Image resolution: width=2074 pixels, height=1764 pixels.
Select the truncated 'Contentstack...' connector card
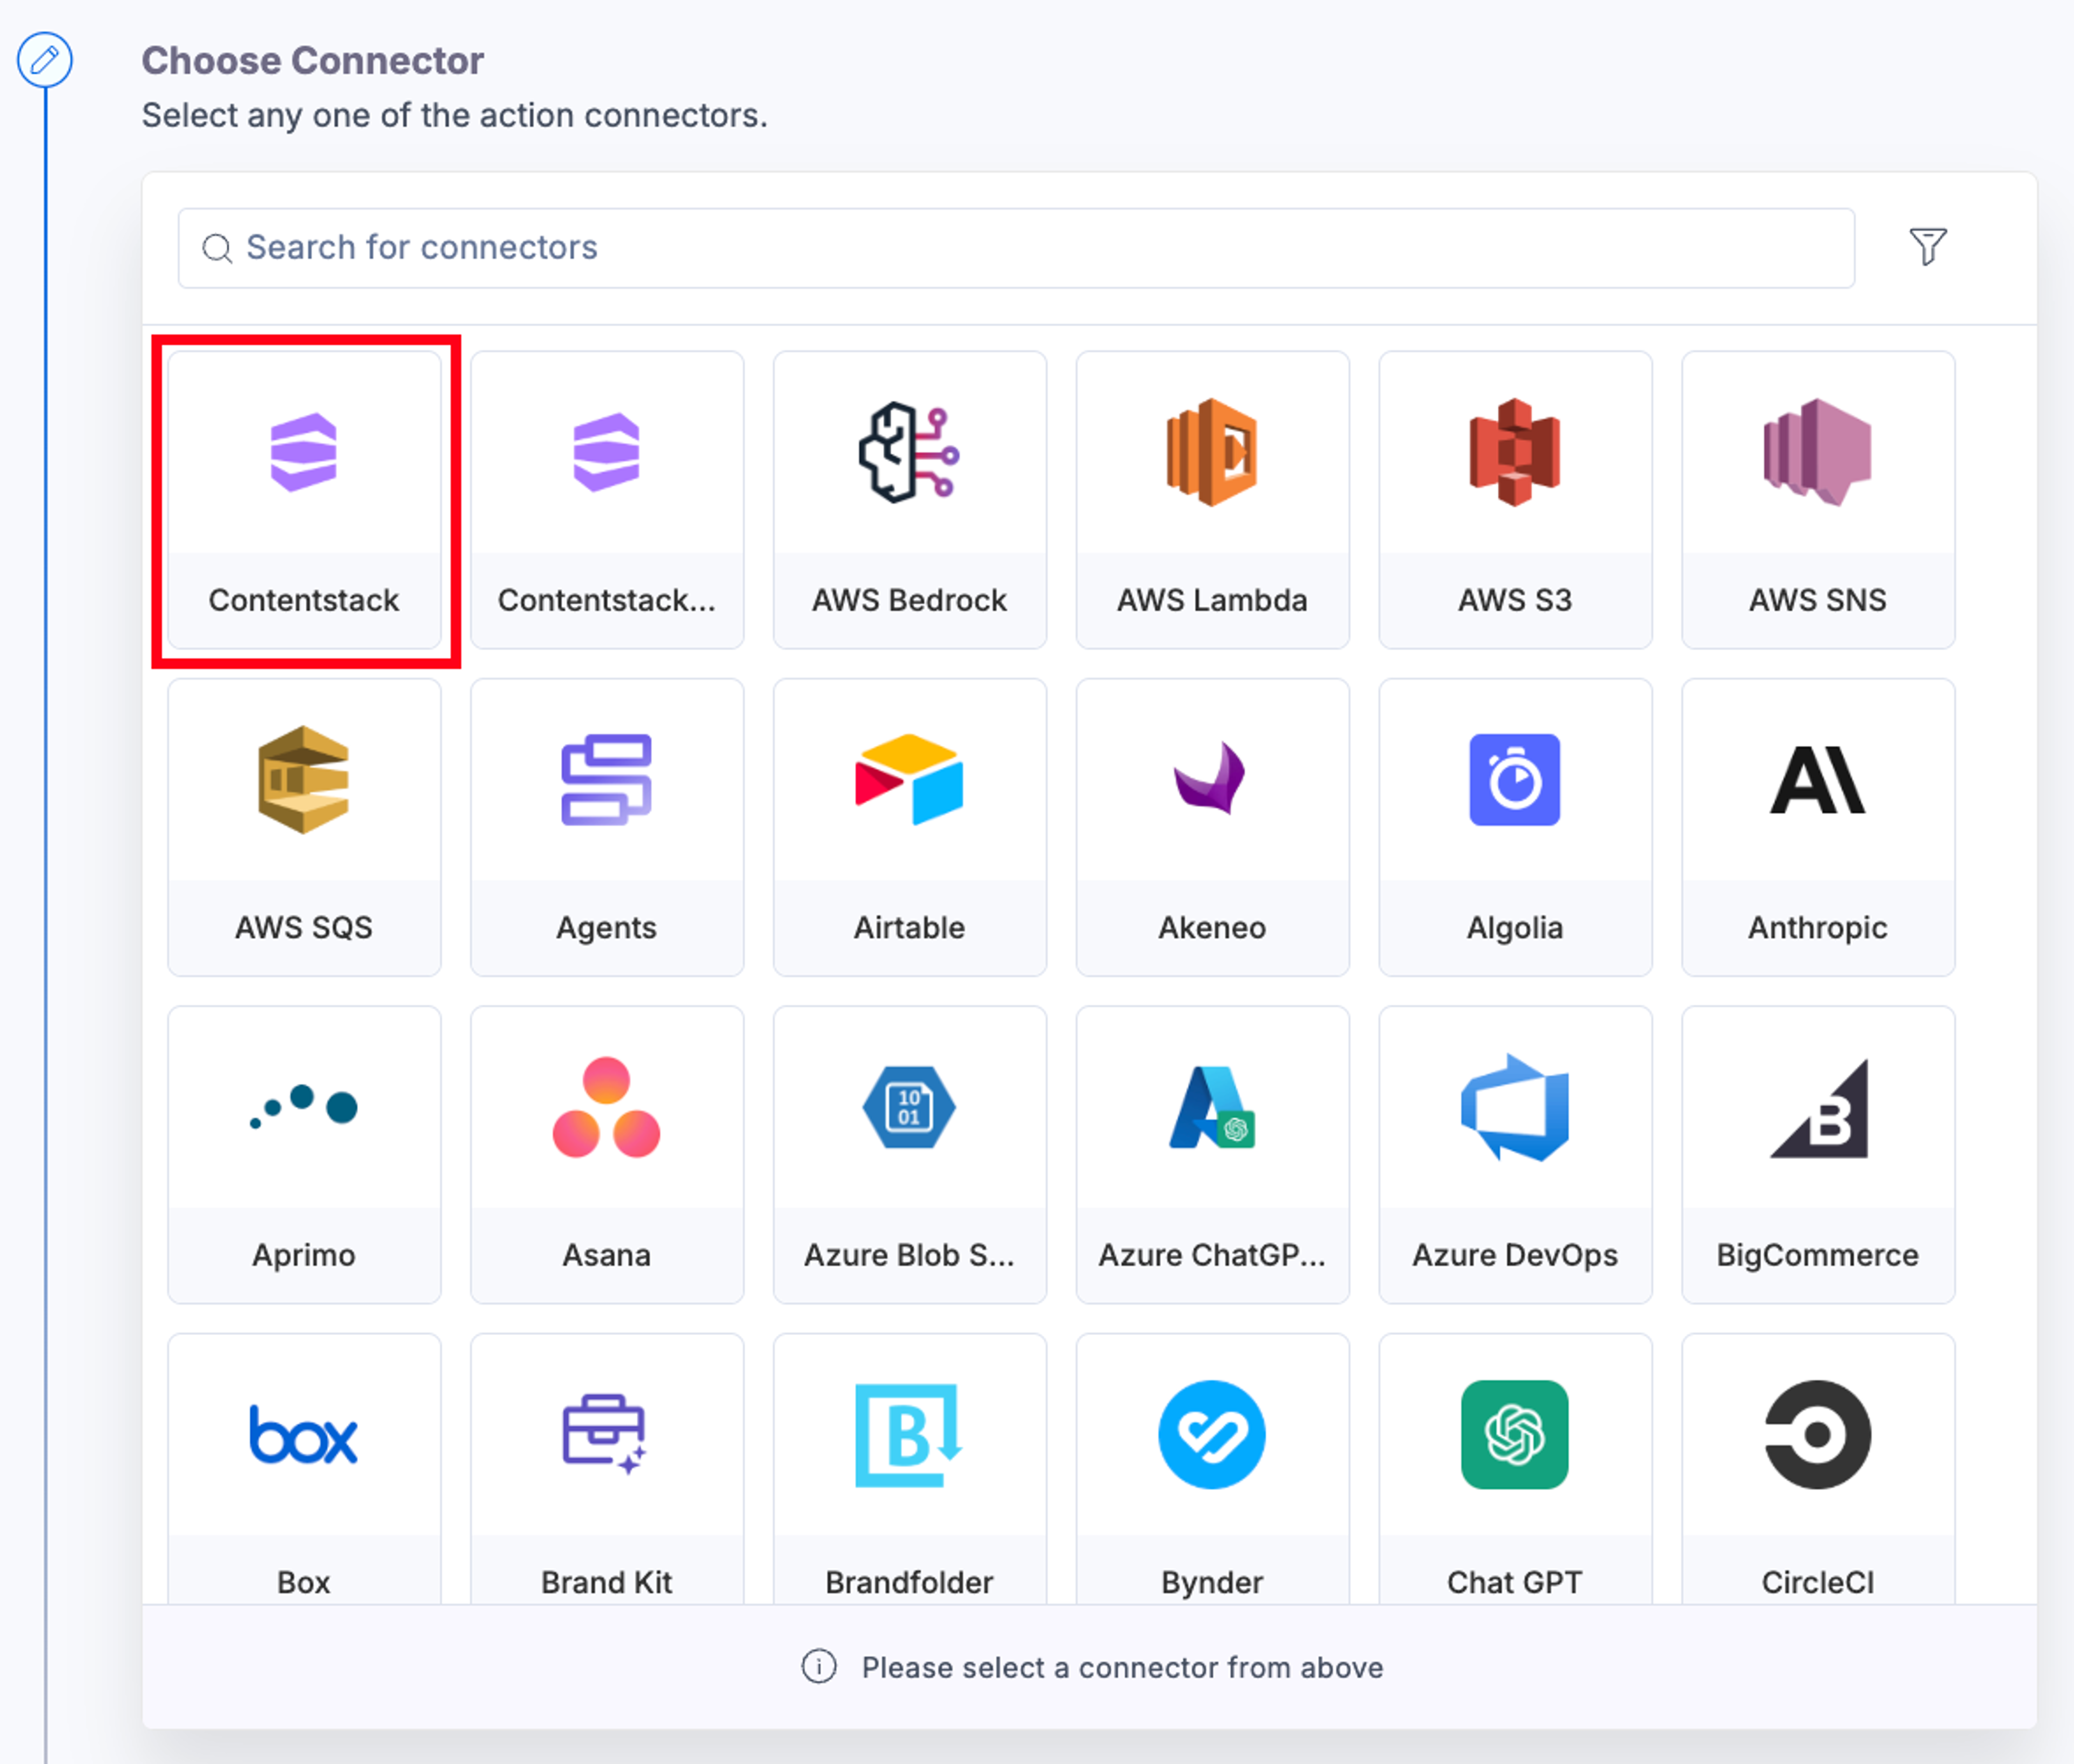607,500
